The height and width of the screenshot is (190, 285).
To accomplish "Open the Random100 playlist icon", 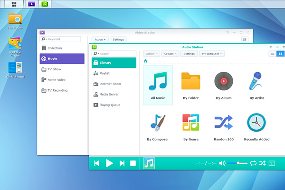I will click(x=223, y=126).
